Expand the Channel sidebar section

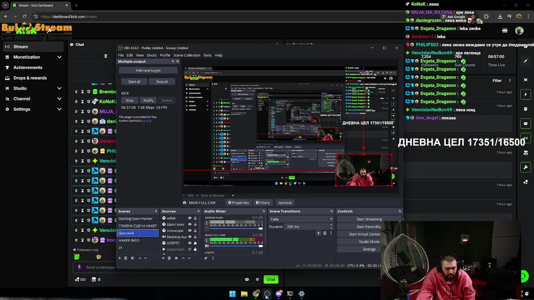(59, 99)
